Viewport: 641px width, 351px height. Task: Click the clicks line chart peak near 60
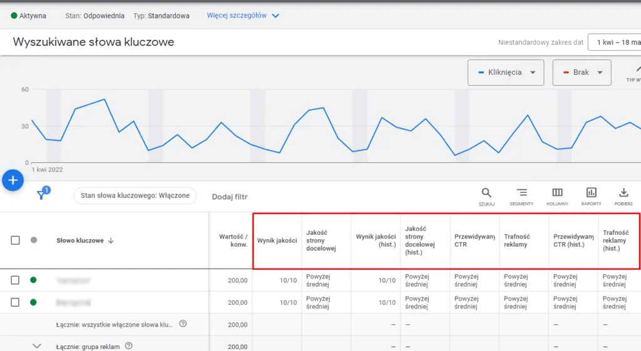[x=105, y=99]
